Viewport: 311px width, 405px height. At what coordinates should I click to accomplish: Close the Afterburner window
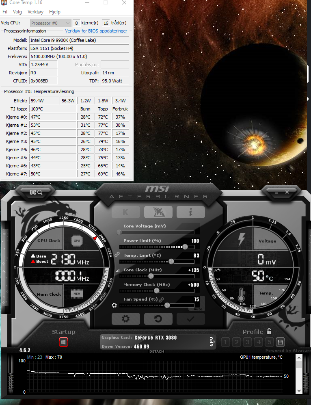click(x=287, y=192)
